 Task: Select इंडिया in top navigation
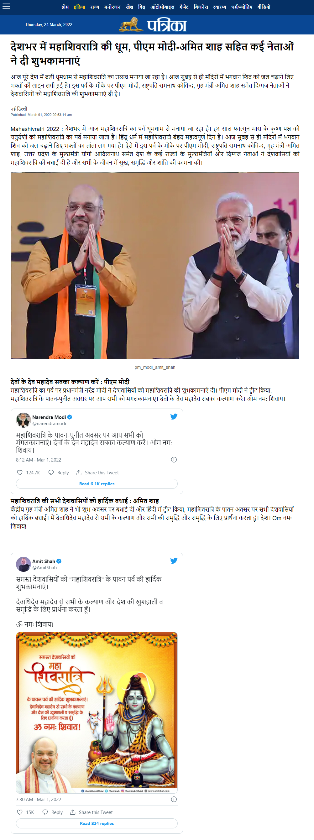coord(79,7)
